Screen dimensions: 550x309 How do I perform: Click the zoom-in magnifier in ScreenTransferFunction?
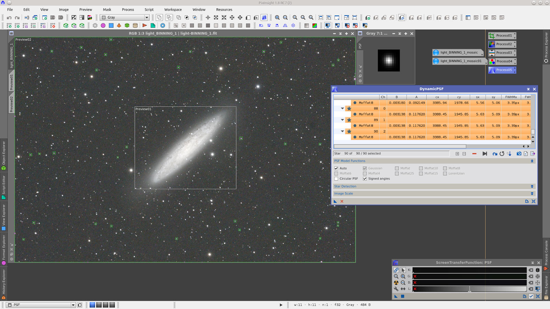tap(403, 276)
